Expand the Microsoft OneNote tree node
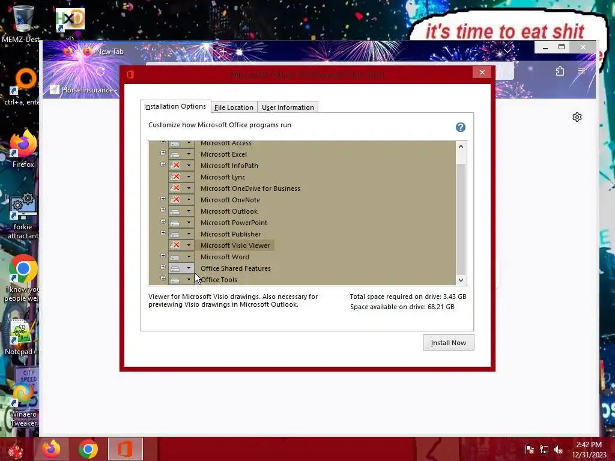This screenshot has width=615, height=461. click(x=163, y=199)
